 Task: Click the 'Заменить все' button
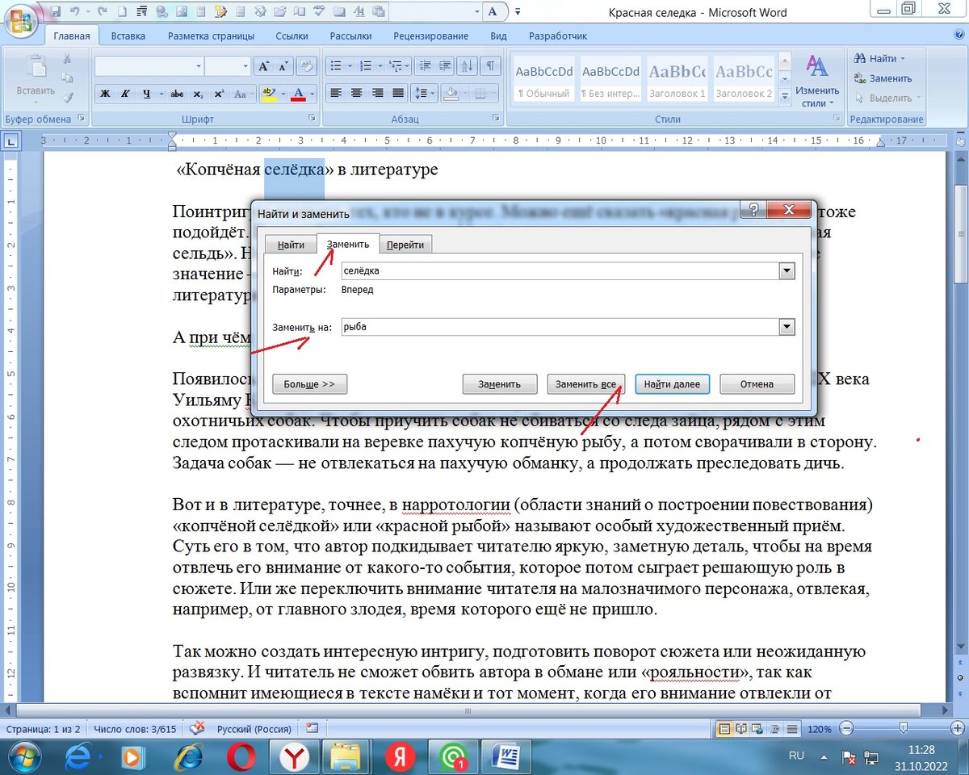pyautogui.click(x=586, y=384)
